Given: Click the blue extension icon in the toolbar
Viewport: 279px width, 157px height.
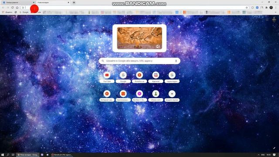Looking at the screenshot, I should pos(257,7).
